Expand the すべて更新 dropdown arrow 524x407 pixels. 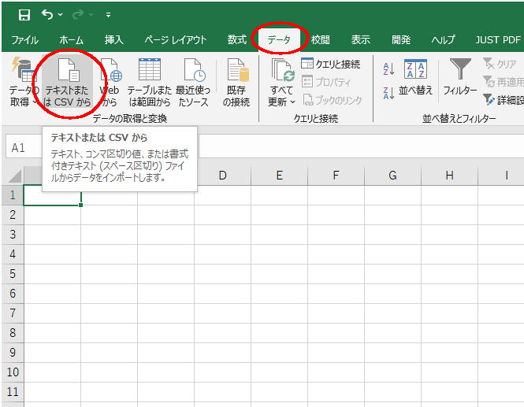click(292, 102)
